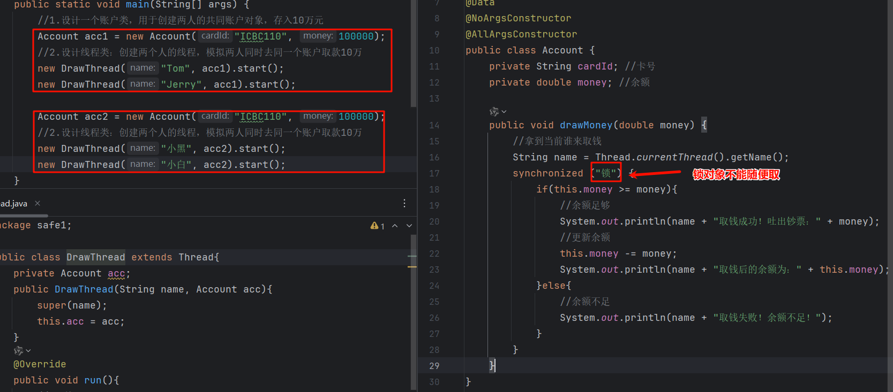Click the highlighted DrawThread class name

(96, 257)
